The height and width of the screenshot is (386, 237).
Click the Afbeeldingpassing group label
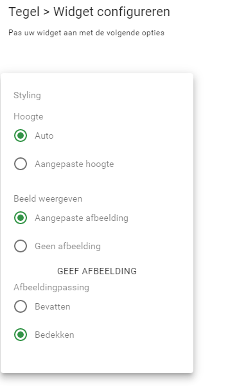(51, 288)
